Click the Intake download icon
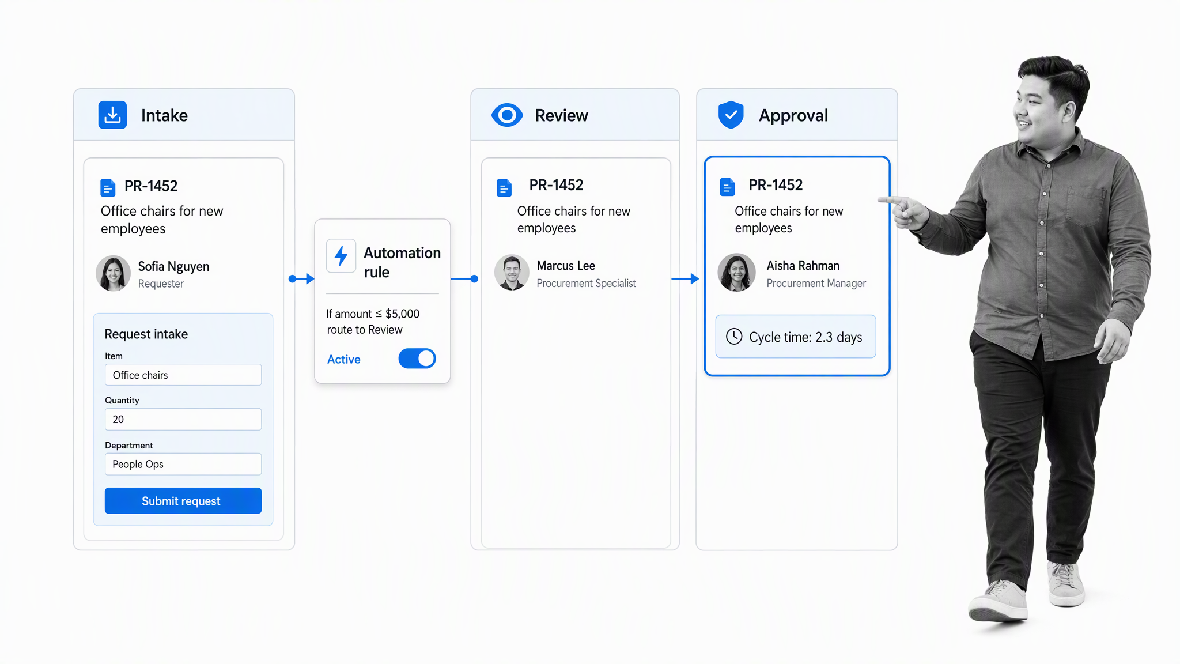Viewport: 1180px width, 664px height. 112,115
